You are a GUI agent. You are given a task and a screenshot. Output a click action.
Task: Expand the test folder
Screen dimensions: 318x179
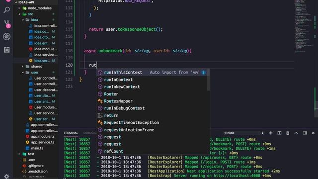(36, 154)
